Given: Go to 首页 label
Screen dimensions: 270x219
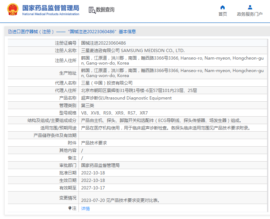Looking at the screenshot, I should click(223, 14).
